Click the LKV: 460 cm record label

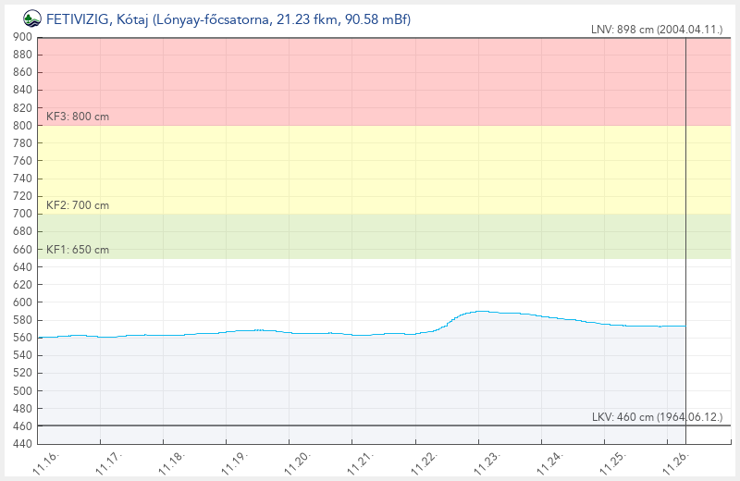pos(657,417)
